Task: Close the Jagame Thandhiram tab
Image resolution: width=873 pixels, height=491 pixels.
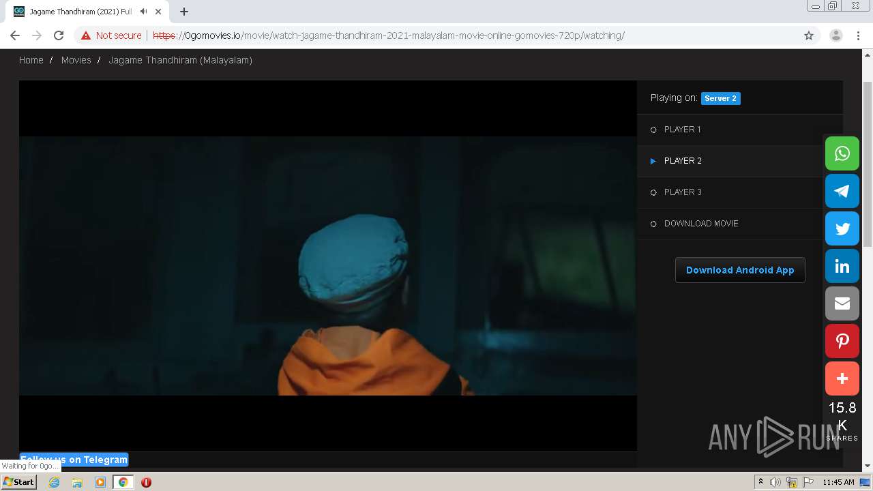Action: coord(158,12)
